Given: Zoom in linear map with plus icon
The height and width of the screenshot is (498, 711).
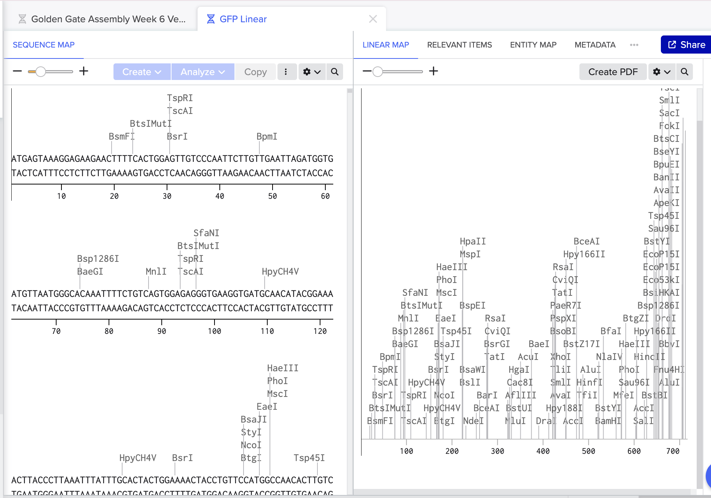Looking at the screenshot, I should pos(434,71).
